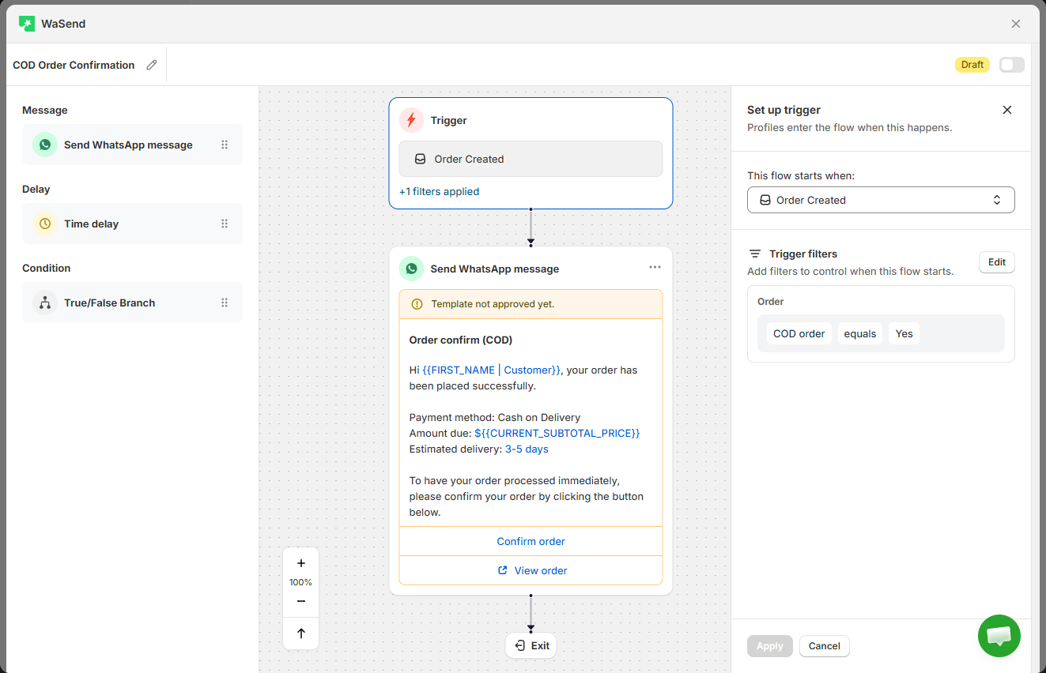
Task: Click the Trigger filters icon
Action: (755, 254)
